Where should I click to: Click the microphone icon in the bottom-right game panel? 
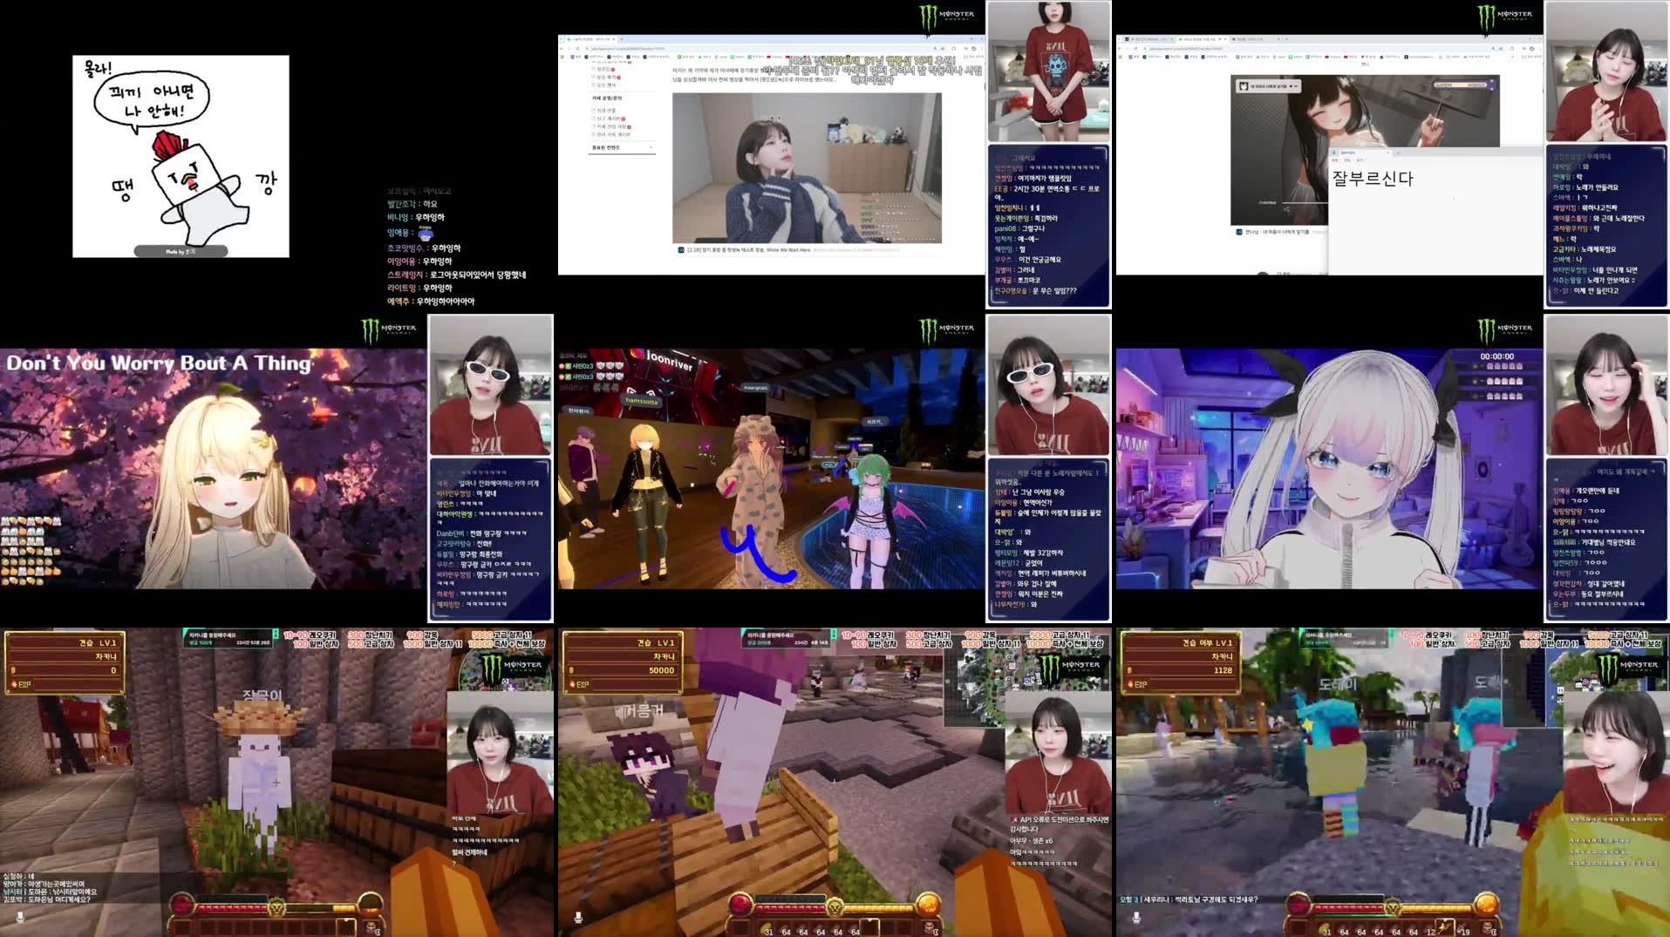[x=1136, y=917]
